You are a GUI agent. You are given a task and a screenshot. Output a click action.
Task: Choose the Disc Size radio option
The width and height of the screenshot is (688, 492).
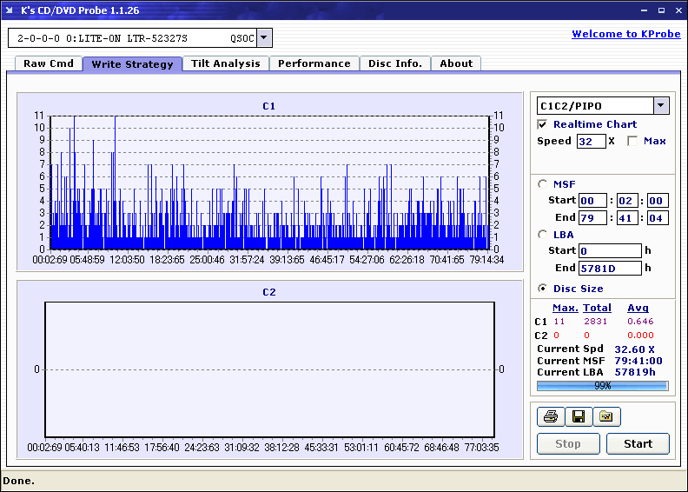543,289
